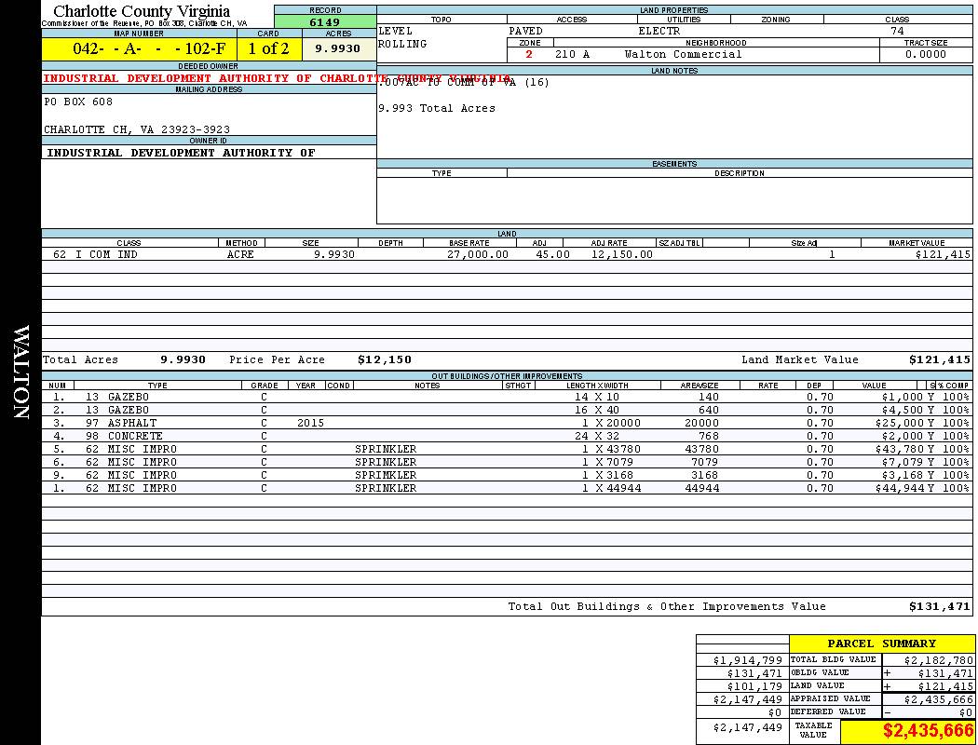Screen dimensions: 978x745
Task: Click the CONCRETE outbuilding row
Action: pyautogui.click(x=135, y=436)
